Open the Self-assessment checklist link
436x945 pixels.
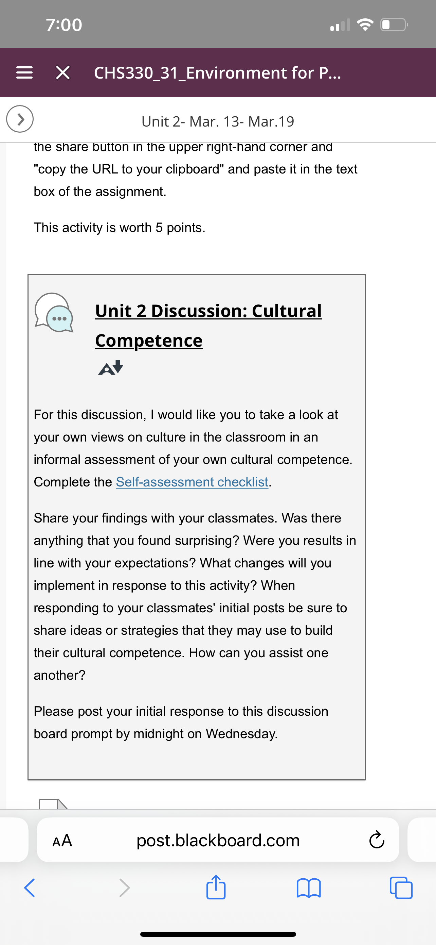pyautogui.click(x=192, y=482)
